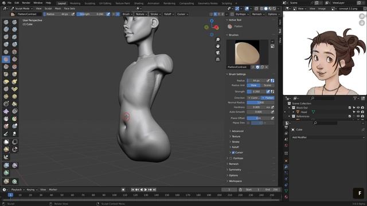Hide the Head object via eye icon

[358, 112]
